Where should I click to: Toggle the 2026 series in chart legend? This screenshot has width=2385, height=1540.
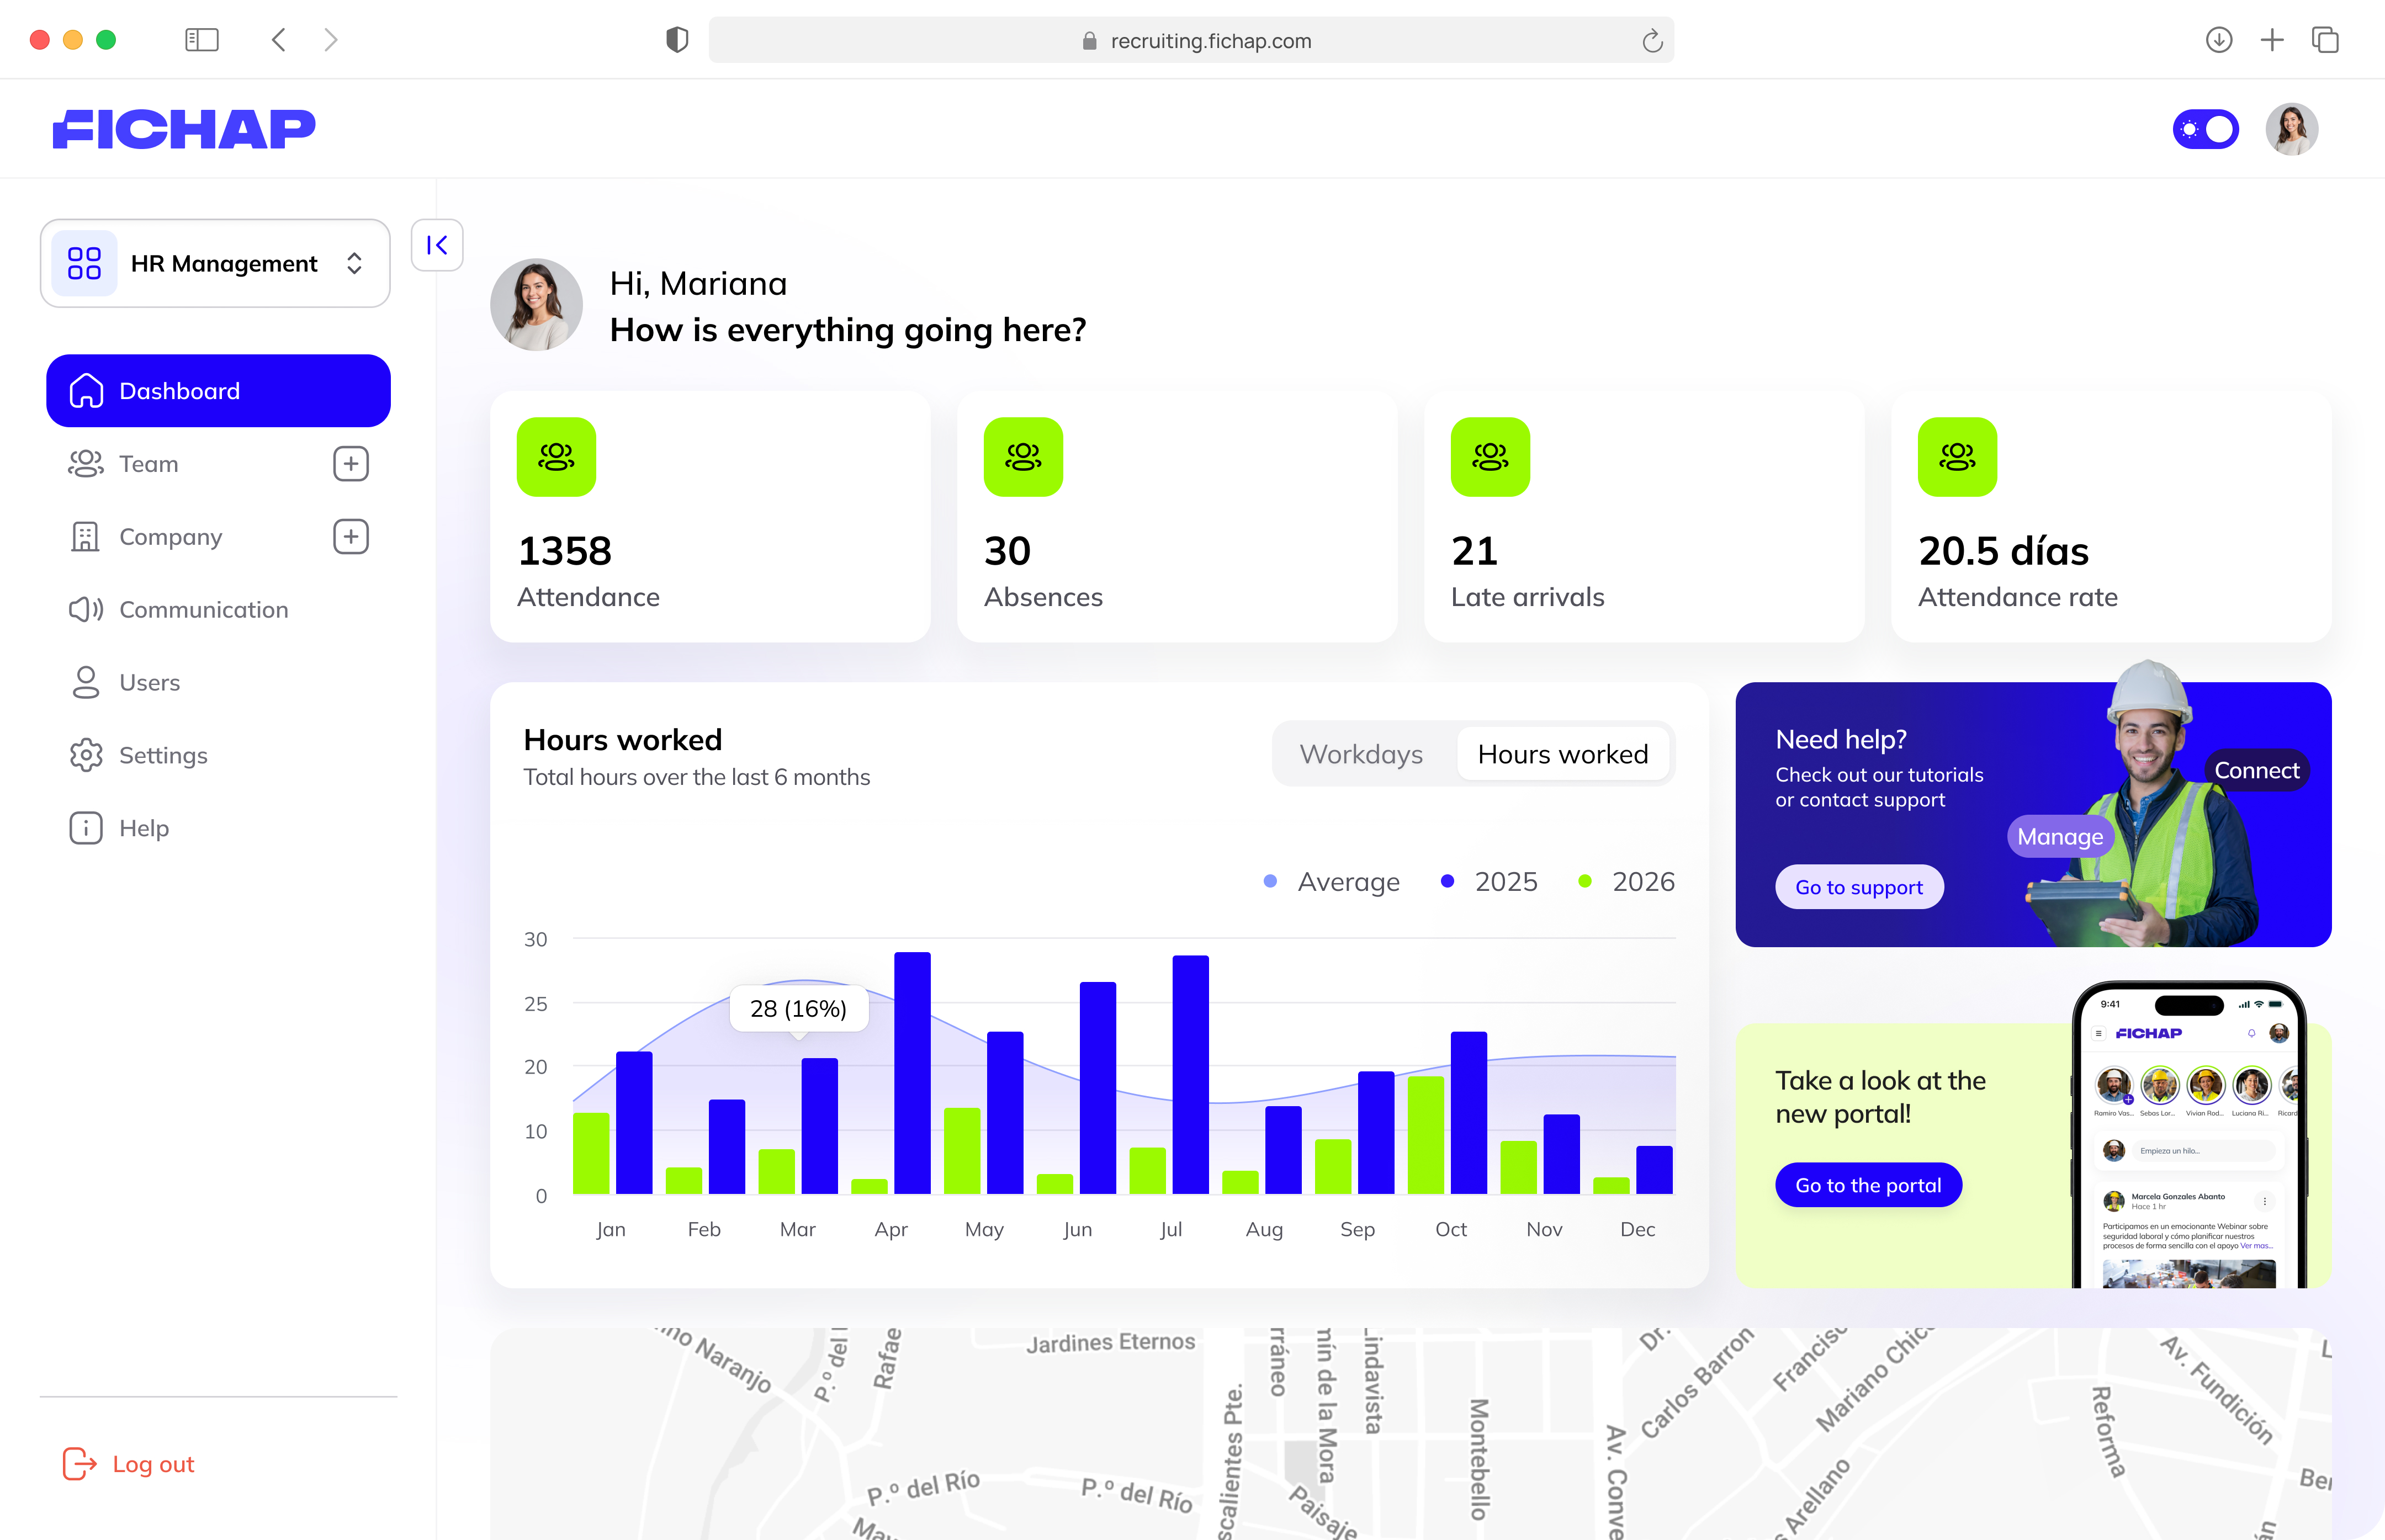1627,881
